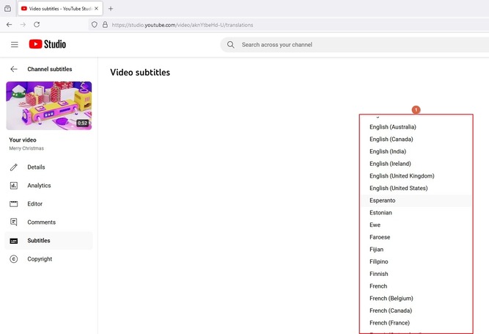The height and width of the screenshot is (334, 489).
Task: Open Editor in the sidebar
Action: 48,204
